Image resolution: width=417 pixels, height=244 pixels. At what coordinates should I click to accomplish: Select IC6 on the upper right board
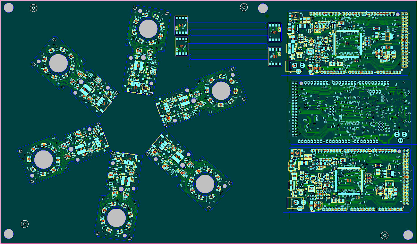coord(310,52)
